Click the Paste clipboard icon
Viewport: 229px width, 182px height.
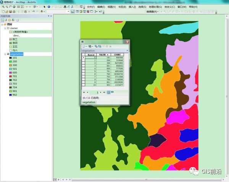[x=26, y=11]
